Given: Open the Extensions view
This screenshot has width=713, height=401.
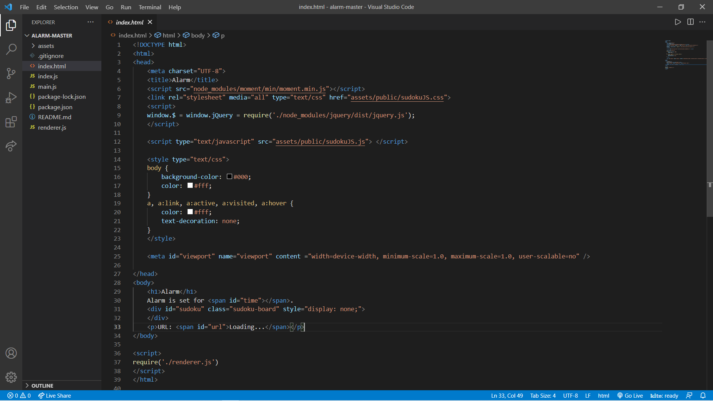Looking at the screenshot, I should [x=11, y=122].
